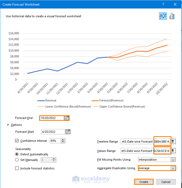Viewport: 182px width, 188px height.
Task: Toggle the Confidence Interval checkbox
Action: 17,141
